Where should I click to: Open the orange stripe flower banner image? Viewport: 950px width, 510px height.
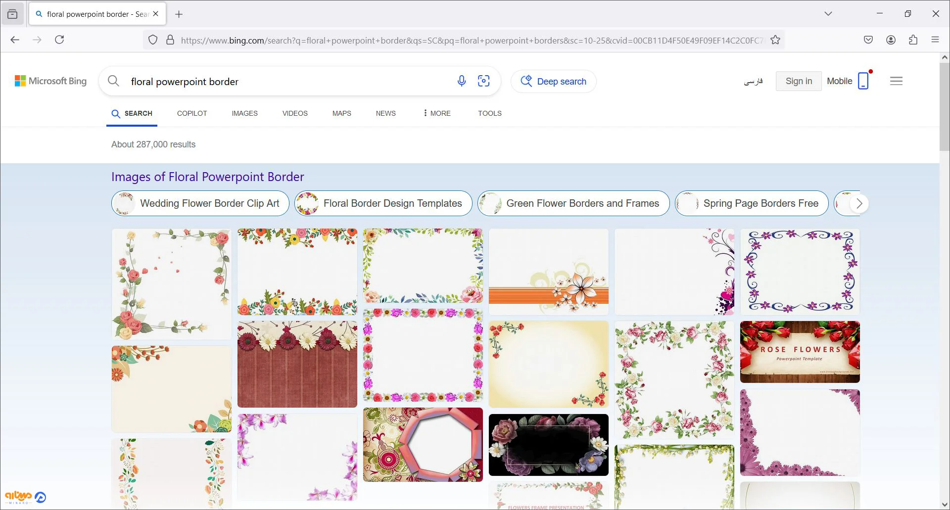click(549, 272)
